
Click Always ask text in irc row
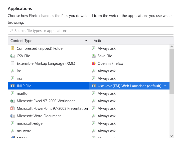(x=106, y=71)
